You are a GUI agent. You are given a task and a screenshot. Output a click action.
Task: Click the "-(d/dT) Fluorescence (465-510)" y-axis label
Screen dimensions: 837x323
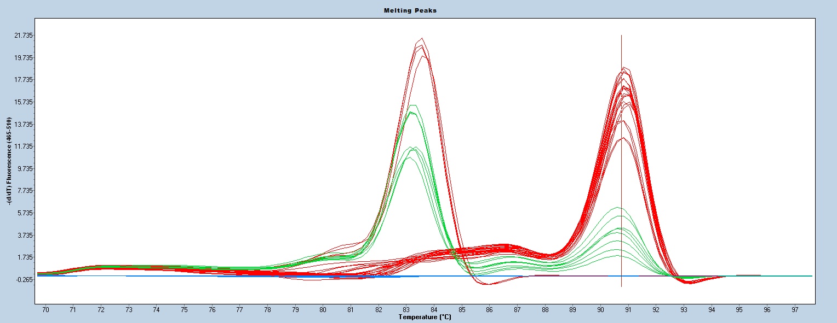tap(10, 158)
